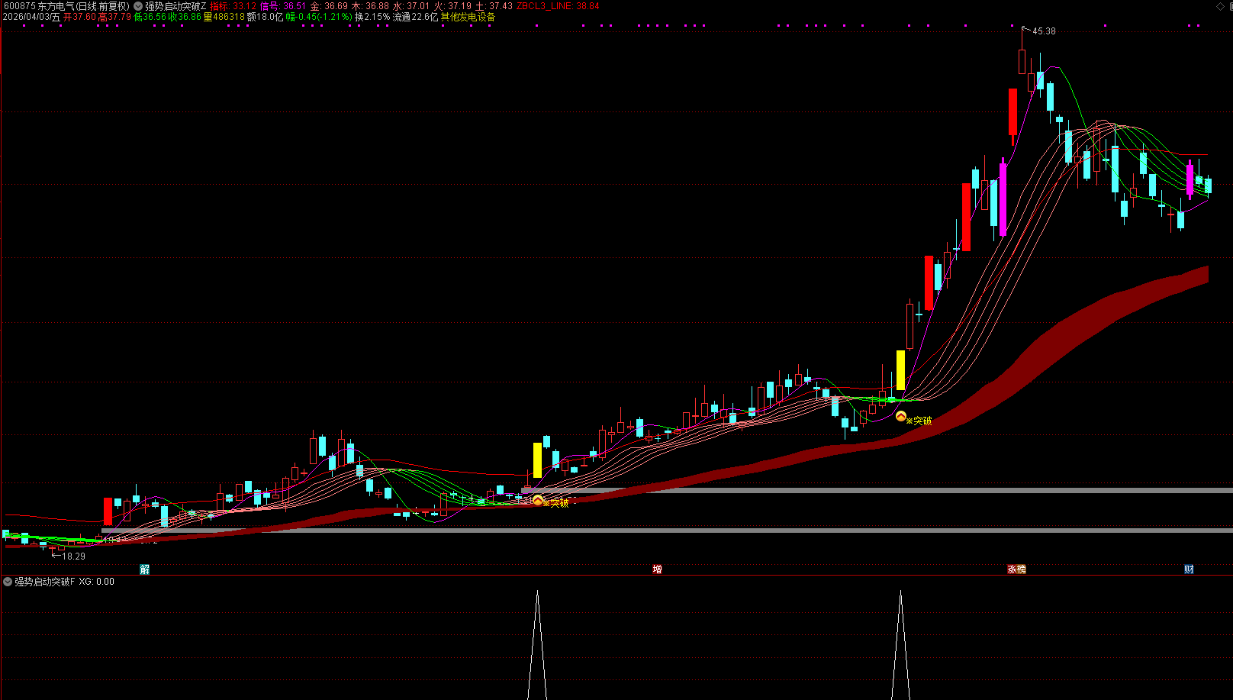Click the ZBCL3_LINE: 38.84 value
The height and width of the screenshot is (700, 1233).
tap(558, 6)
